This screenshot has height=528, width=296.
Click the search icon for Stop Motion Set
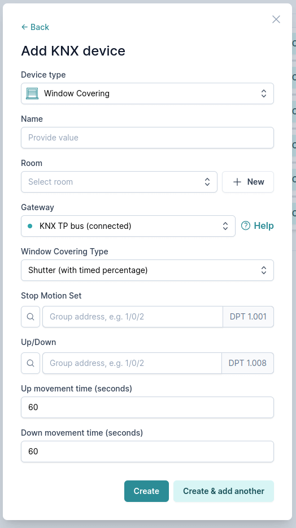[31, 317]
